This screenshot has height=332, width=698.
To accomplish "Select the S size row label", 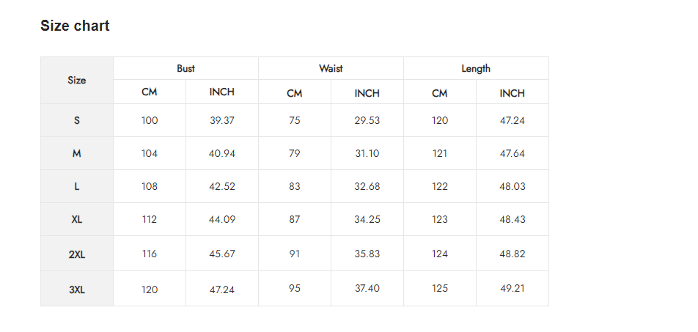I will click(x=77, y=121).
